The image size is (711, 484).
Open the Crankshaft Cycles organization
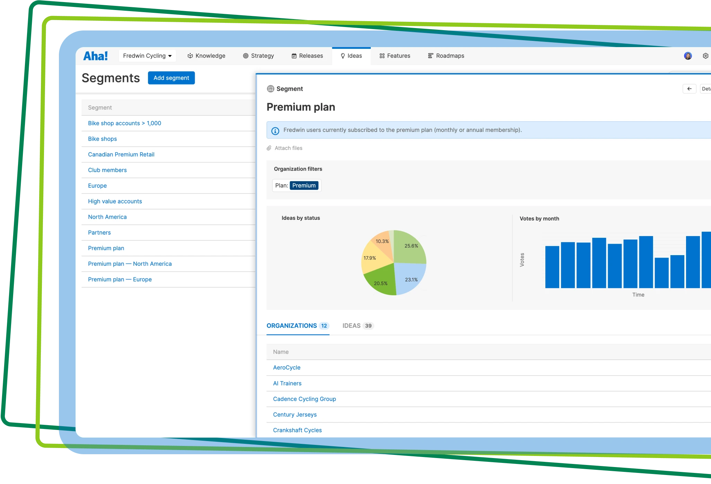point(297,430)
